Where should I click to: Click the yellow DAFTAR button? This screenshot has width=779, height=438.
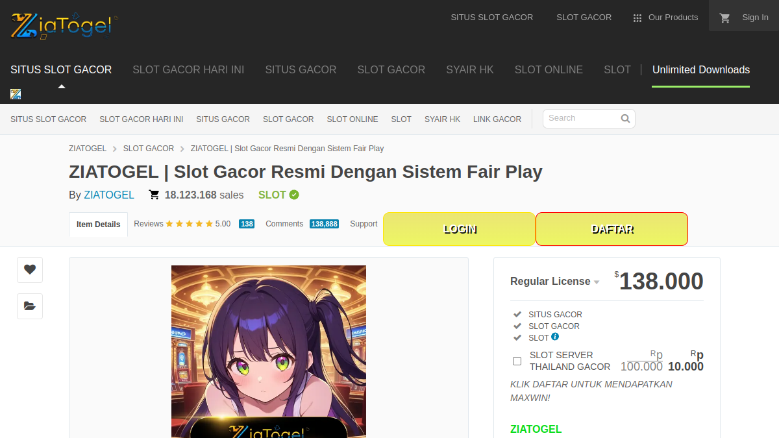pyautogui.click(x=612, y=229)
